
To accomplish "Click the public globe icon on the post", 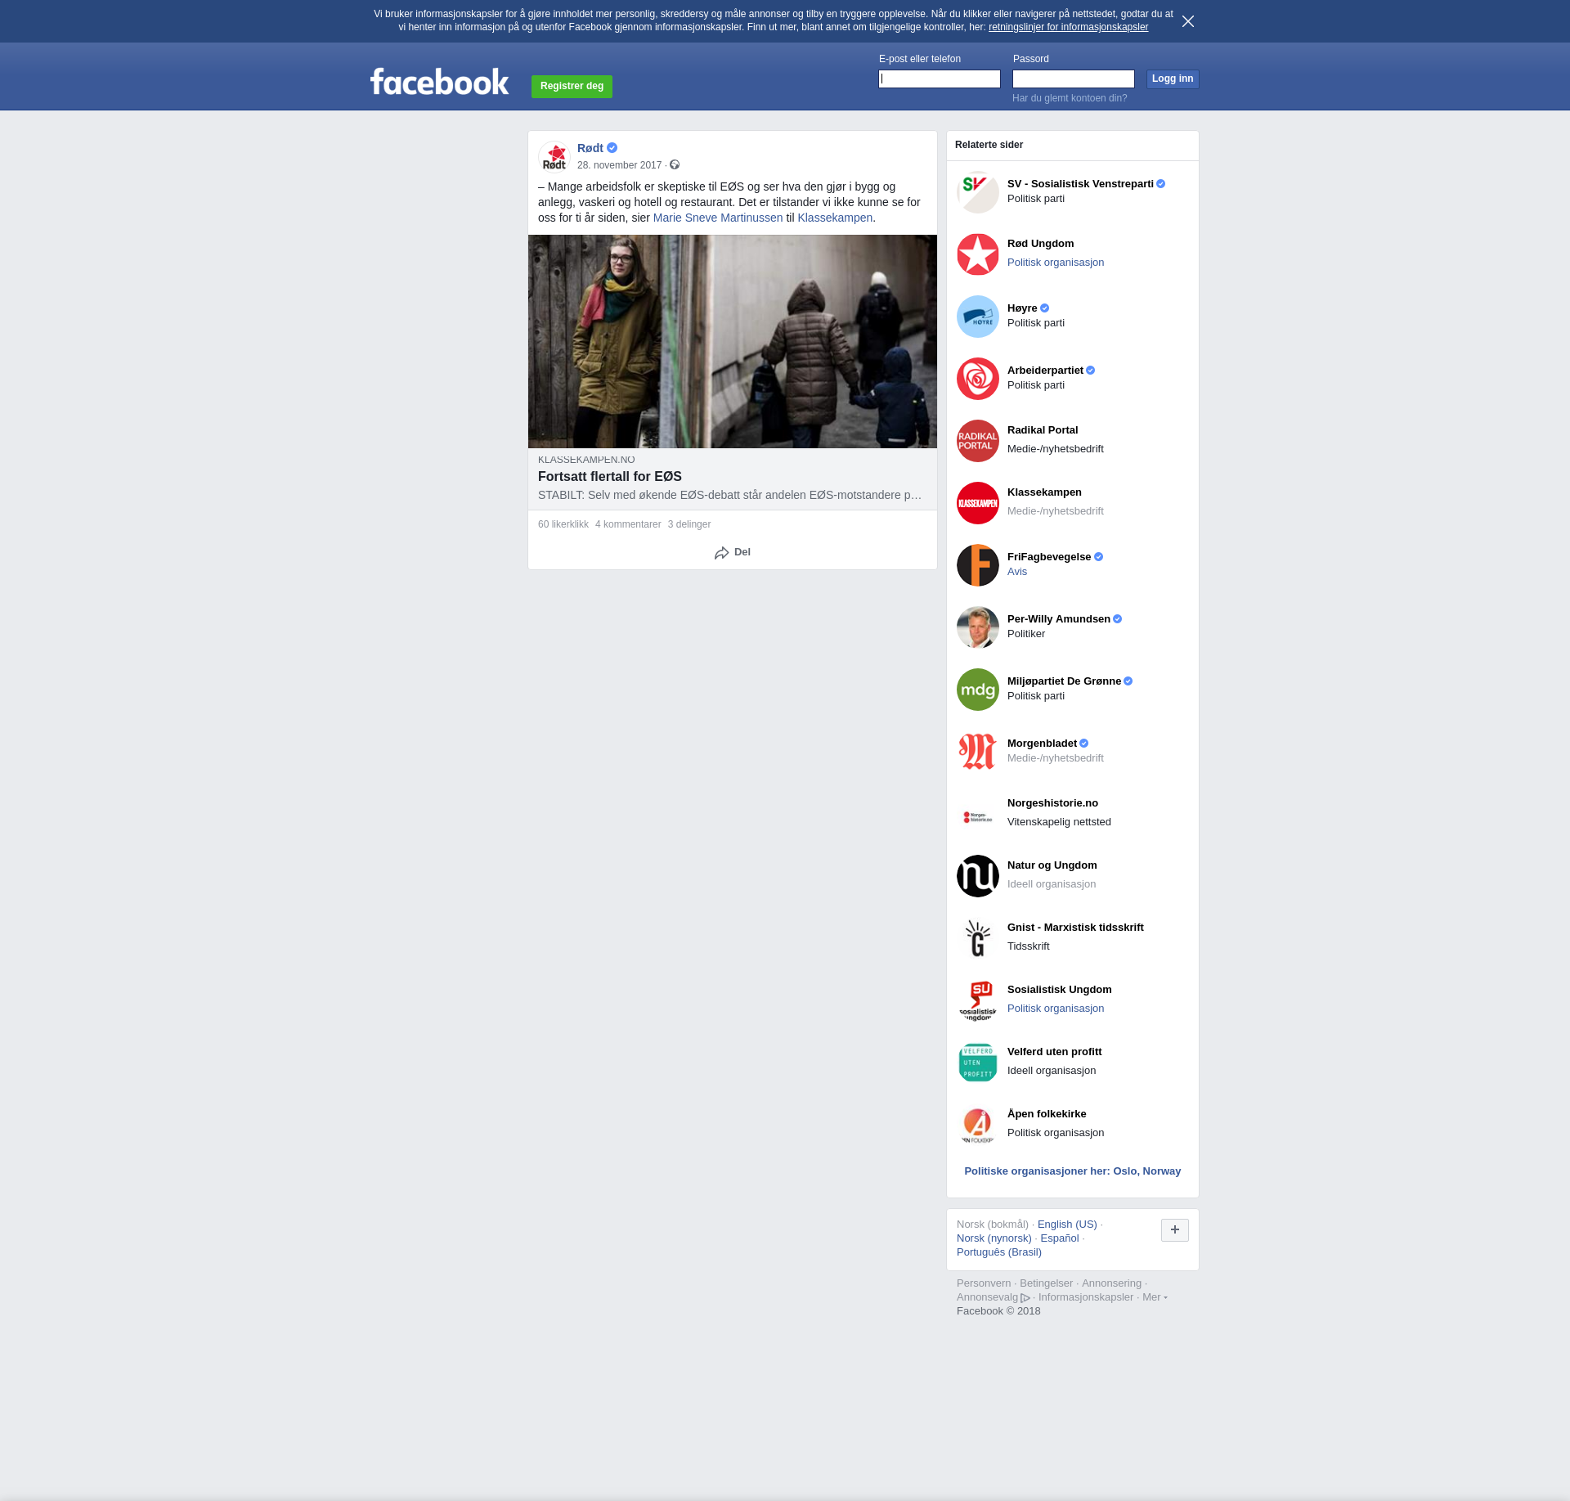I will pyautogui.click(x=675, y=165).
